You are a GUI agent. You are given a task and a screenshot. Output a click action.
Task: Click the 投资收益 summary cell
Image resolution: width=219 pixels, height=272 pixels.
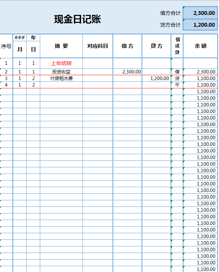[x=61, y=72]
